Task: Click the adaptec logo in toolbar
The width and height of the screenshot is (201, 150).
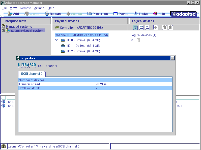Action: click(184, 14)
